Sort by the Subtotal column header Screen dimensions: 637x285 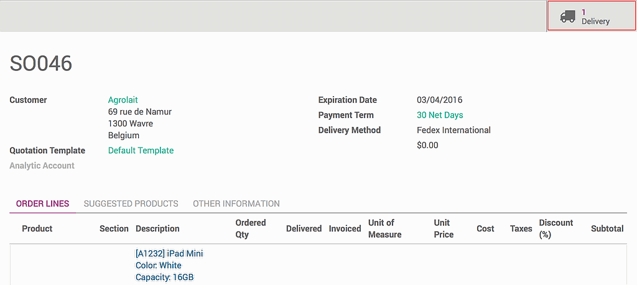pos(607,228)
